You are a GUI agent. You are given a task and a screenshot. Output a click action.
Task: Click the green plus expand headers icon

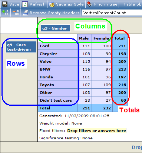click(x=5, y=13)
